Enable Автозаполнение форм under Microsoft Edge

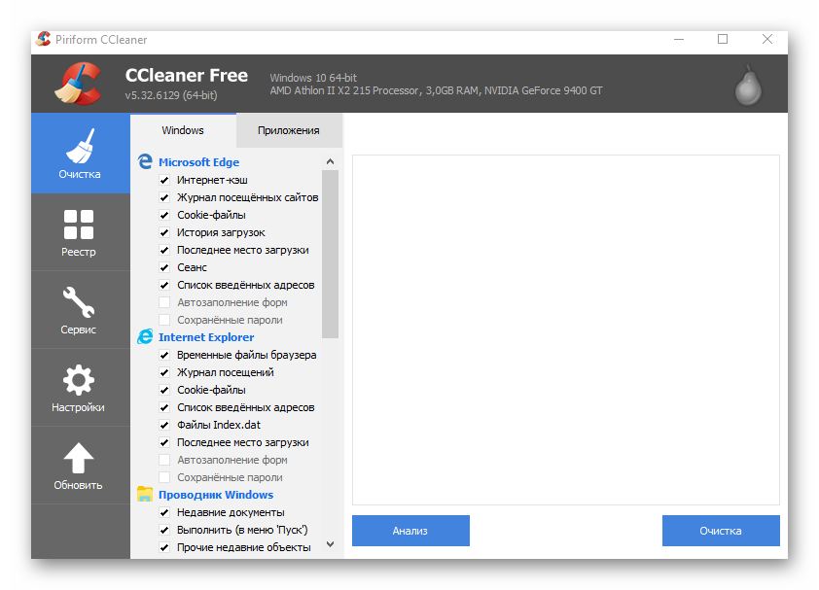point(164,302)
